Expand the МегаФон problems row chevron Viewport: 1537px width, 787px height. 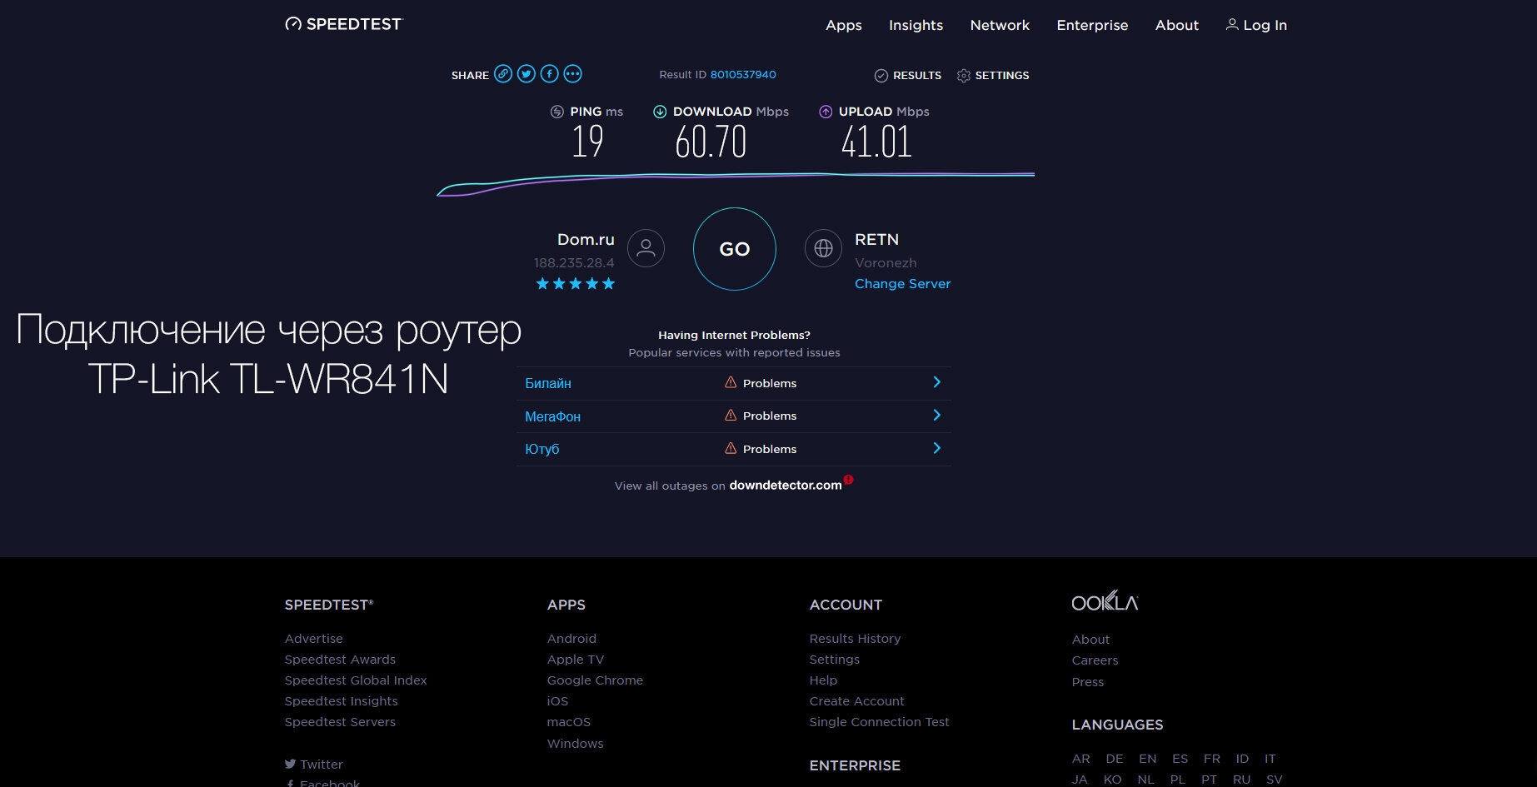(937, 415)
